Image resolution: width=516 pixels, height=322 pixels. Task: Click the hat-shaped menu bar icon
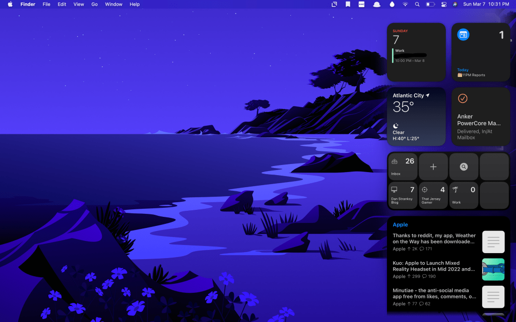pos(376,4)
